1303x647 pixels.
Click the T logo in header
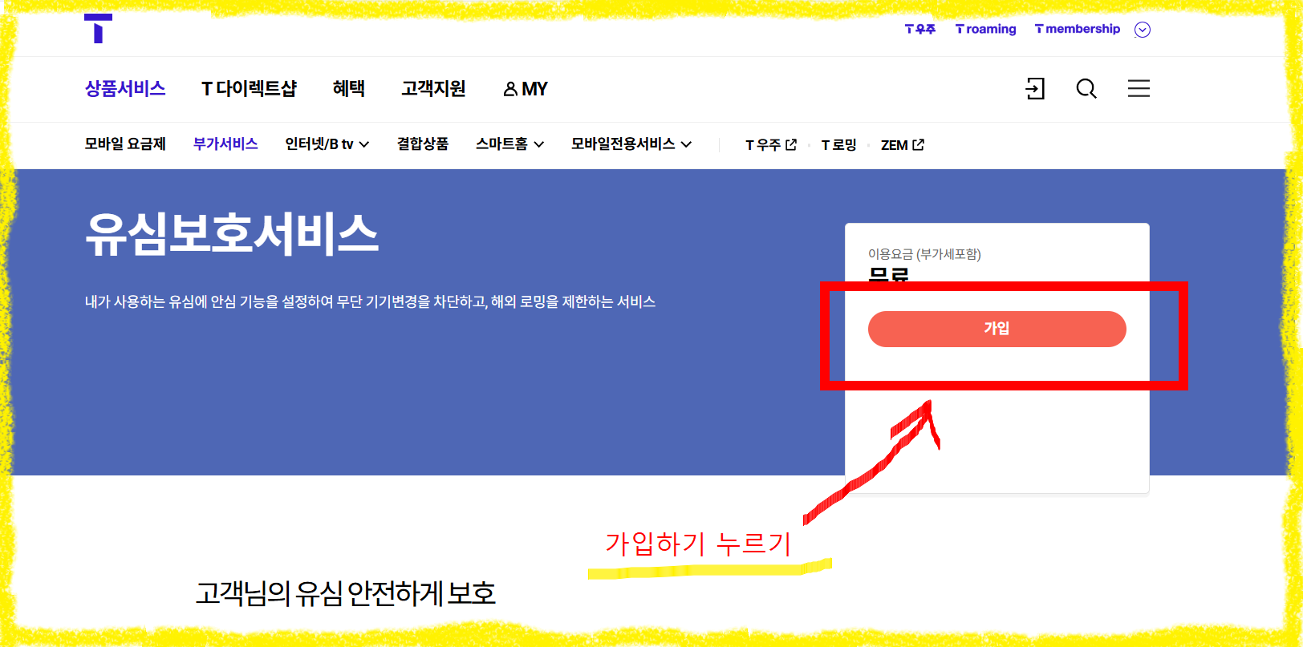pos(98,28)
